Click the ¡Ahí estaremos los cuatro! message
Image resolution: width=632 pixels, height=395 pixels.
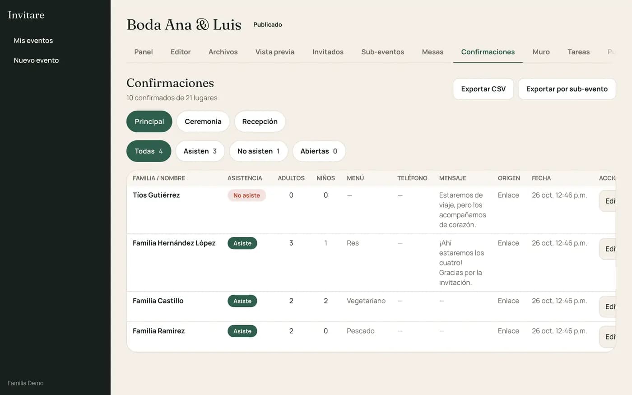click(461, 263)
